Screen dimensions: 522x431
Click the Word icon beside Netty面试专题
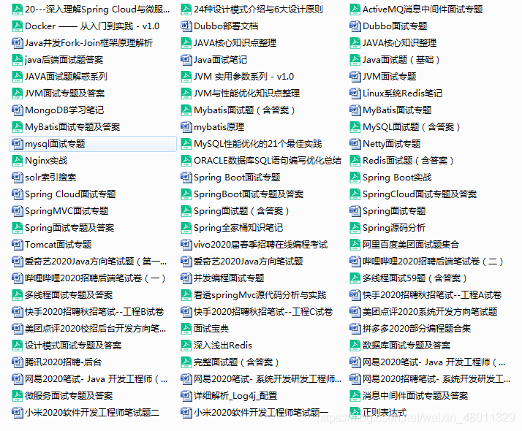pyautogui.click(x=355, y=144)
